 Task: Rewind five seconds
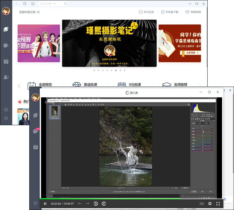coord(96,204)
